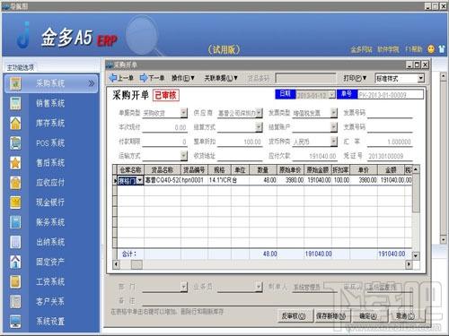
Task: Go to previous order with 上一单 arrow
Action: point(121,78)
